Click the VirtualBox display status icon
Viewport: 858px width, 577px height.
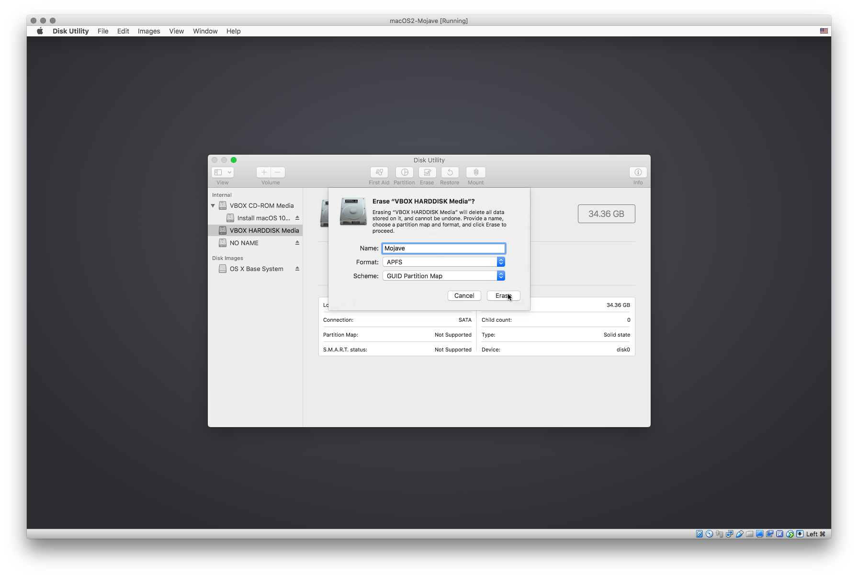759,534
